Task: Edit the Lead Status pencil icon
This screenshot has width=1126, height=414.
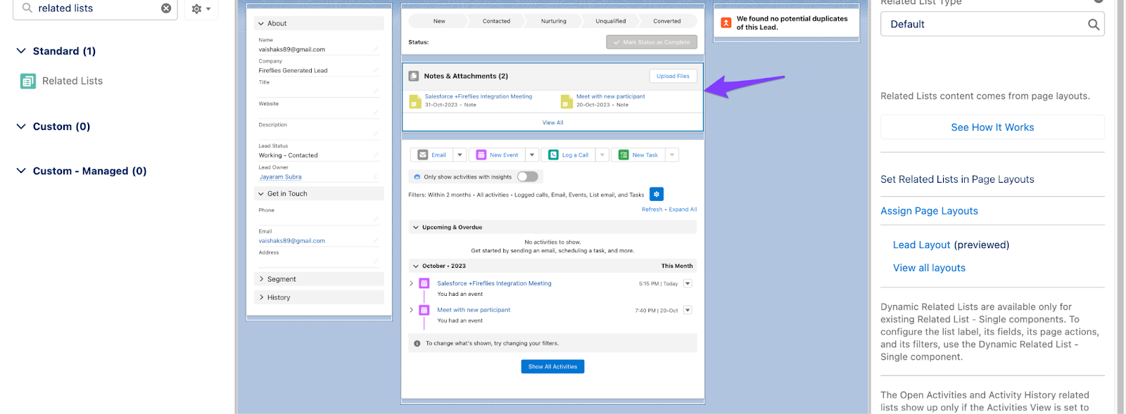Action: coord(376,155)
